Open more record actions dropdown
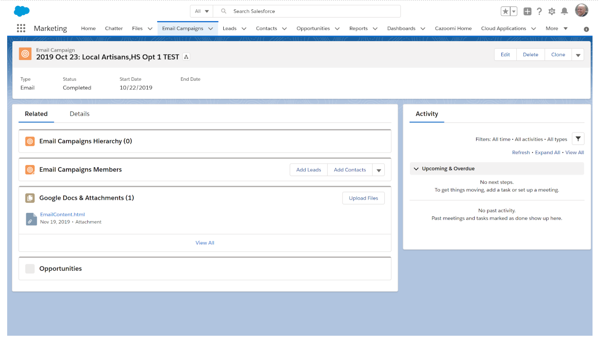The width and height of the screenshot is (599, 347). point(578,55)
